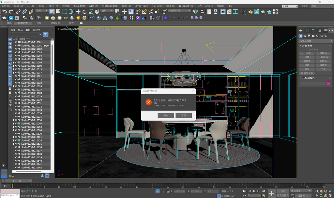Screen dimensions: 334x198
Task: Open Render Setup with the teapot icon
Action: click(250, 12)
